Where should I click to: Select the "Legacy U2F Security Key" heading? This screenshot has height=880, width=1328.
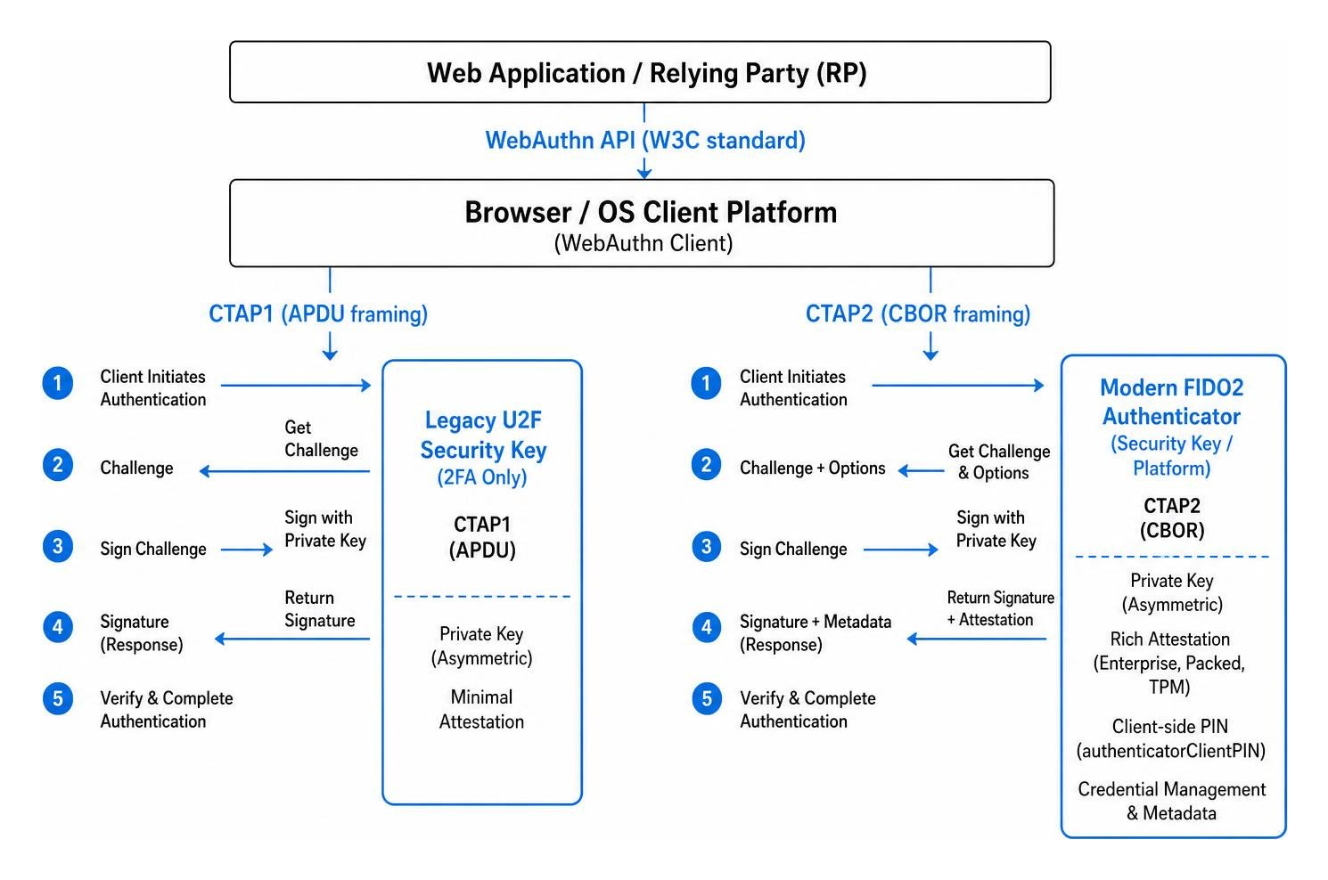[x=483, y=435]
